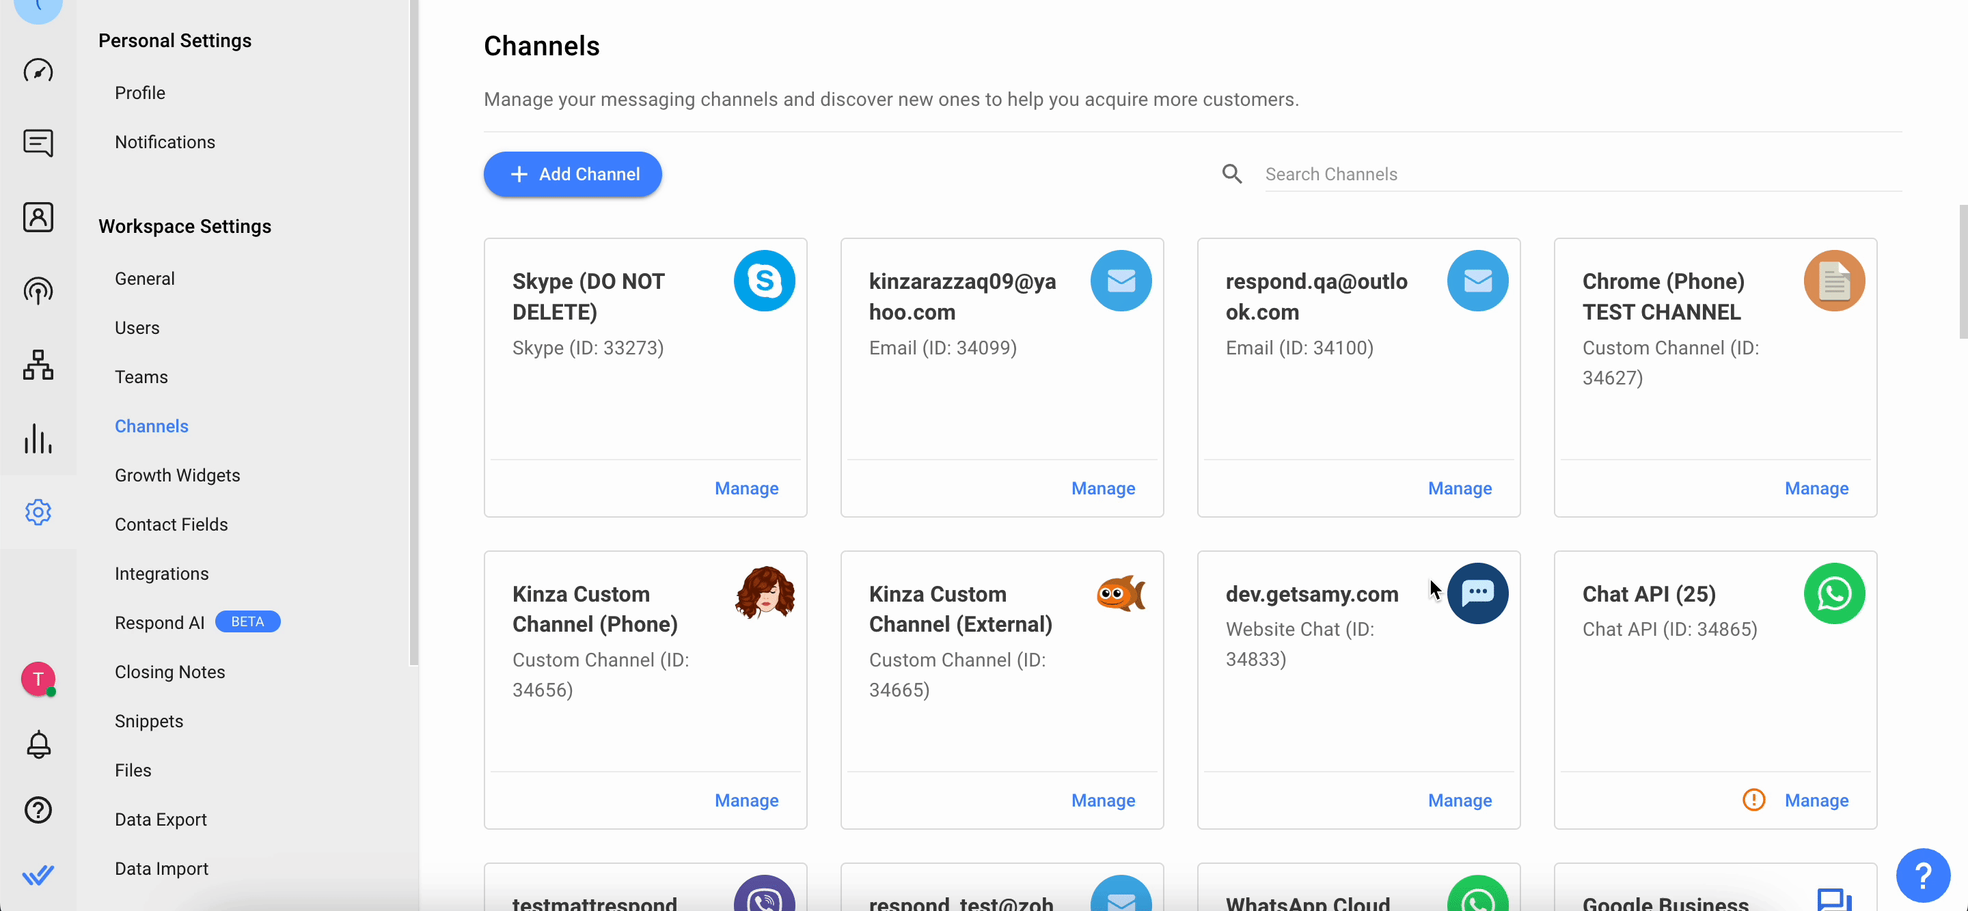
Task: Open the Contacts icon in sidebar
Action: [x=38, y=218]
